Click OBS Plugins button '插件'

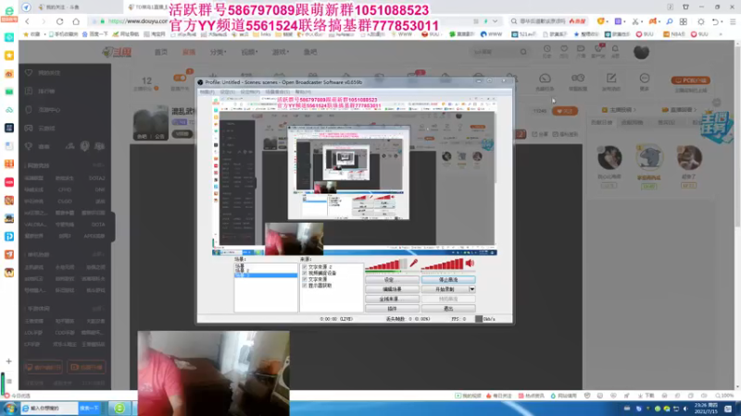[392, 309]
